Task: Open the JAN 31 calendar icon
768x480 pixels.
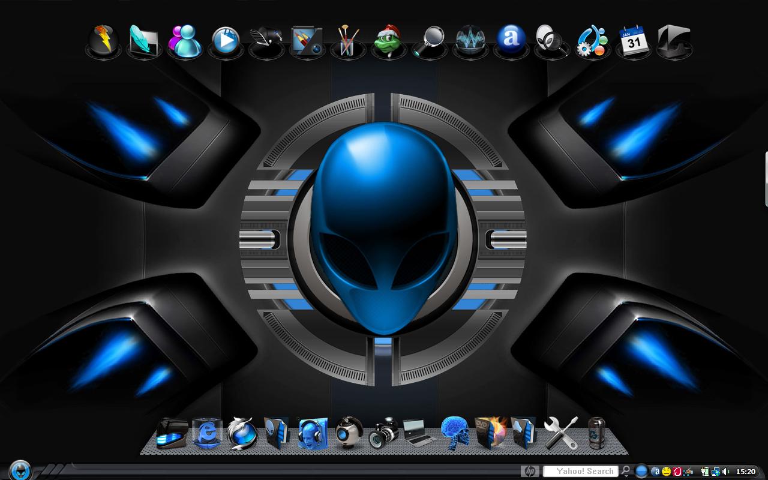Action: pos(633,40)
